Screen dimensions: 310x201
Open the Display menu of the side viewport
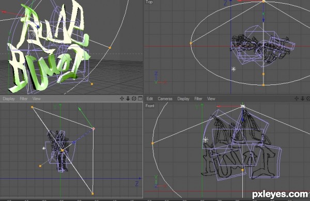[9, 99]
